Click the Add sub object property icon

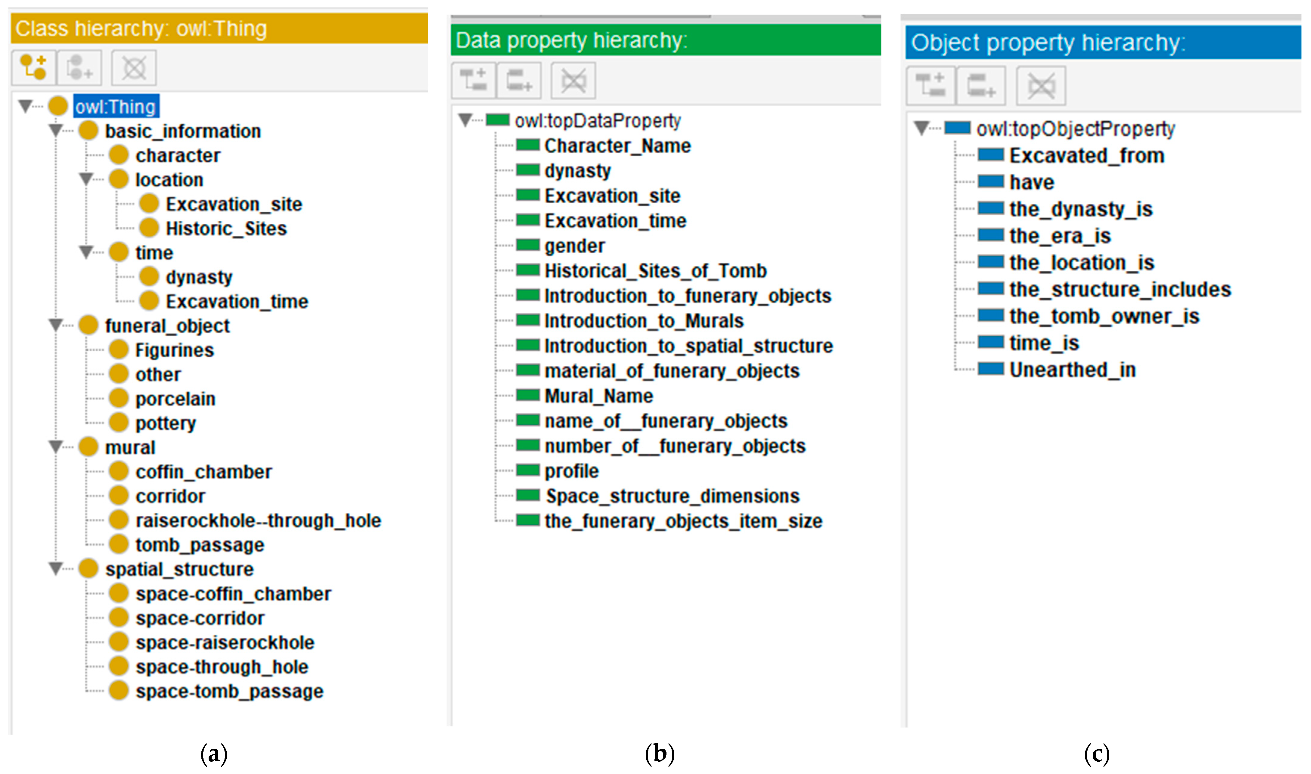pyautogui.click(x=930, y=85)
